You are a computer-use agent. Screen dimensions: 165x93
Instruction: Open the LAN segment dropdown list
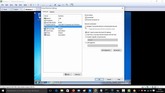[x=103, y=45]
